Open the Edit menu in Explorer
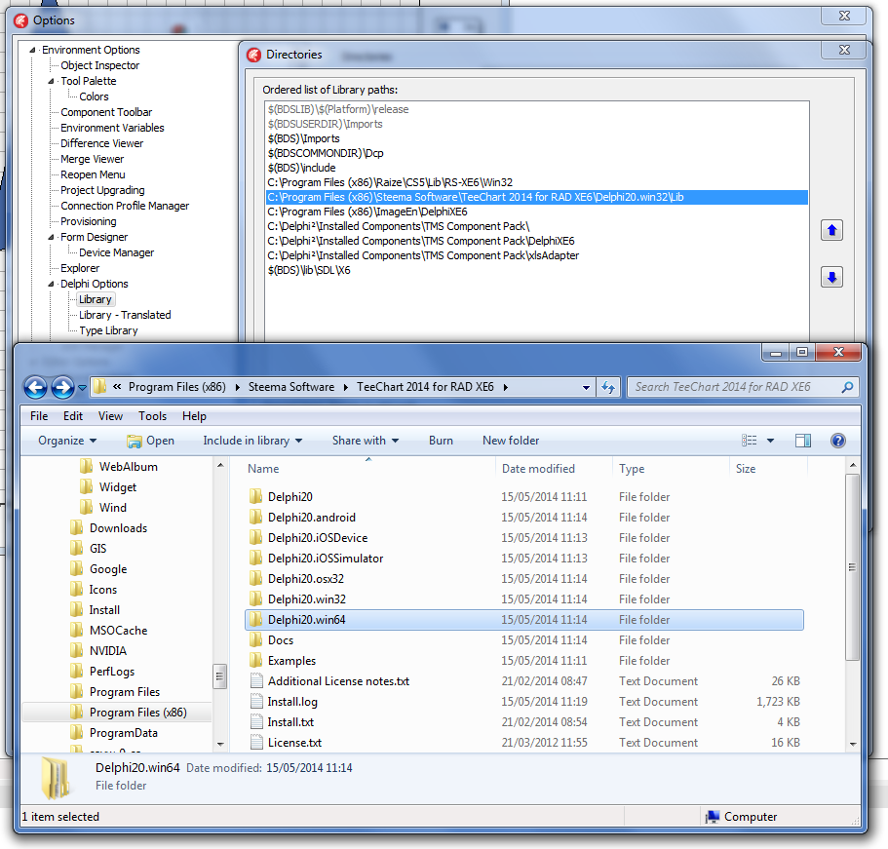 [x=73, y=415]
